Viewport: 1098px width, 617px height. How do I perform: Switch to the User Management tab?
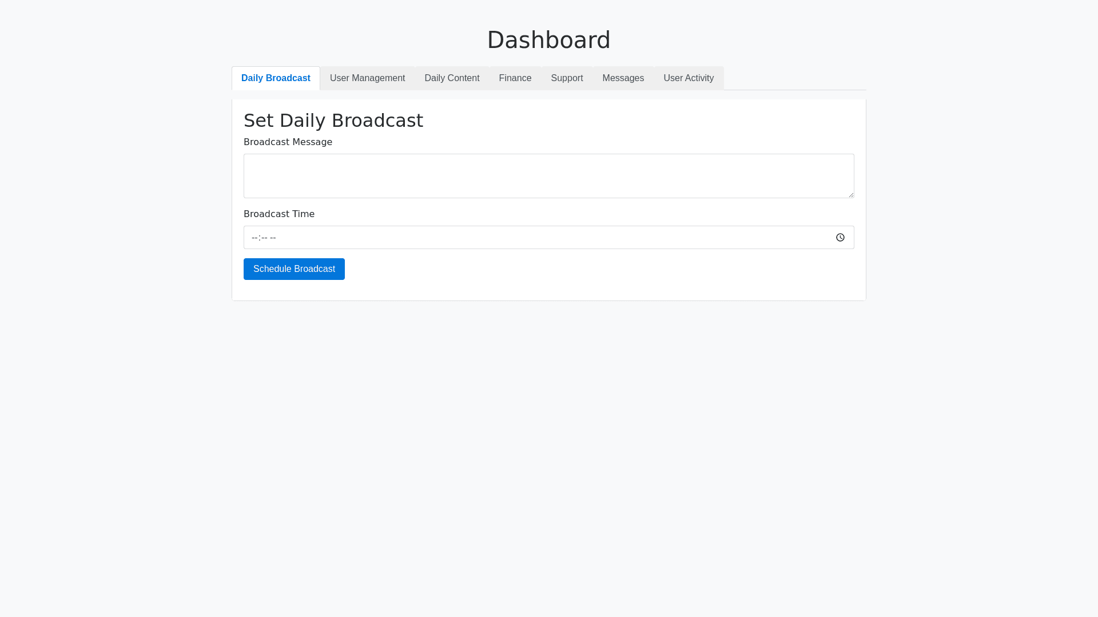tap(367, 78)
